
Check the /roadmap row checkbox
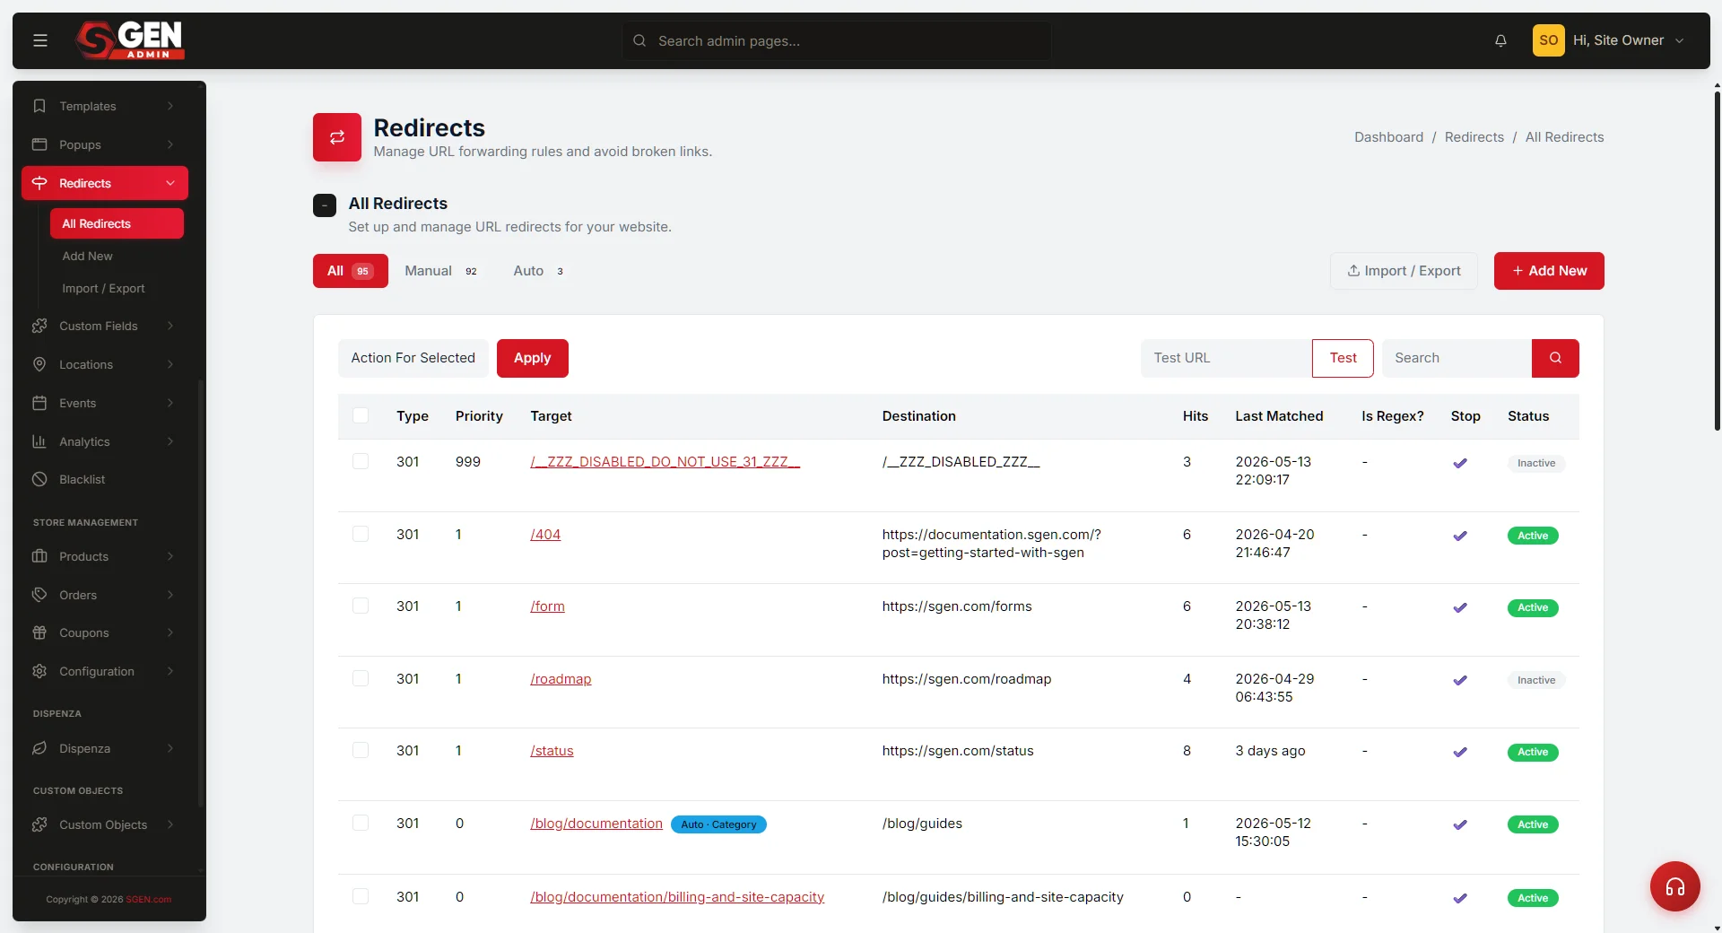(361, 678)
